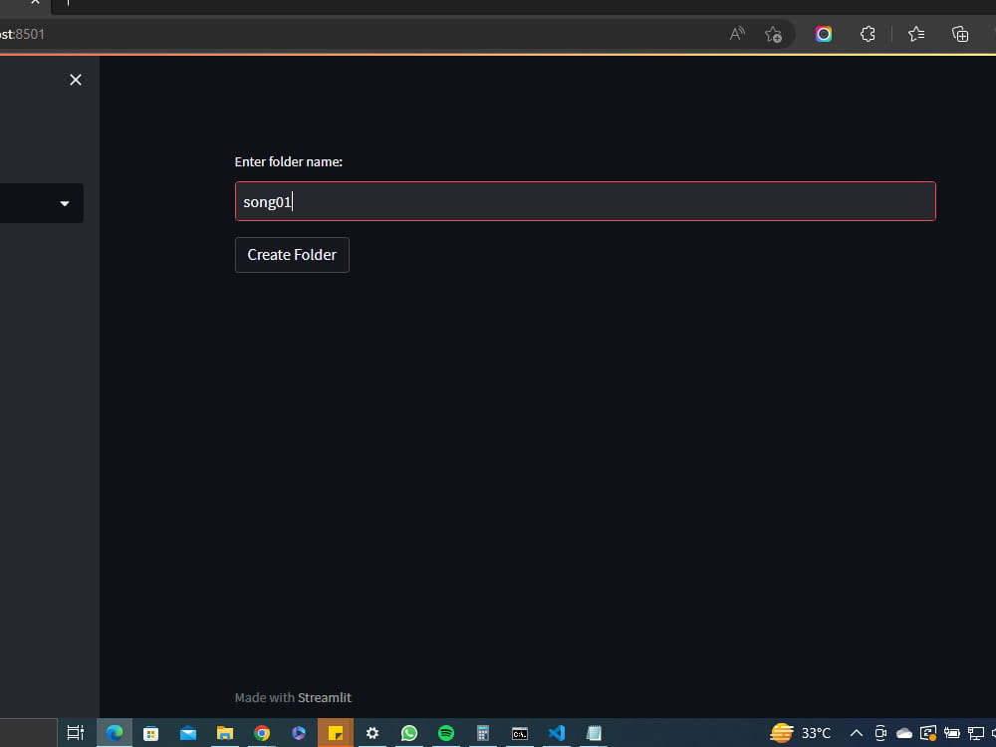Open the colorful circular browser extension icon
This screenshot has width=996, height=747.
tap(824, 34)
